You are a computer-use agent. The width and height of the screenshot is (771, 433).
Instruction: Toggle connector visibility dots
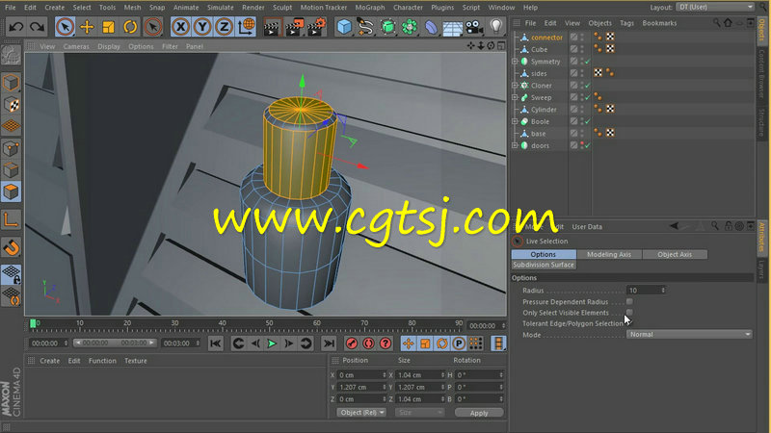[x=582, y=38]
